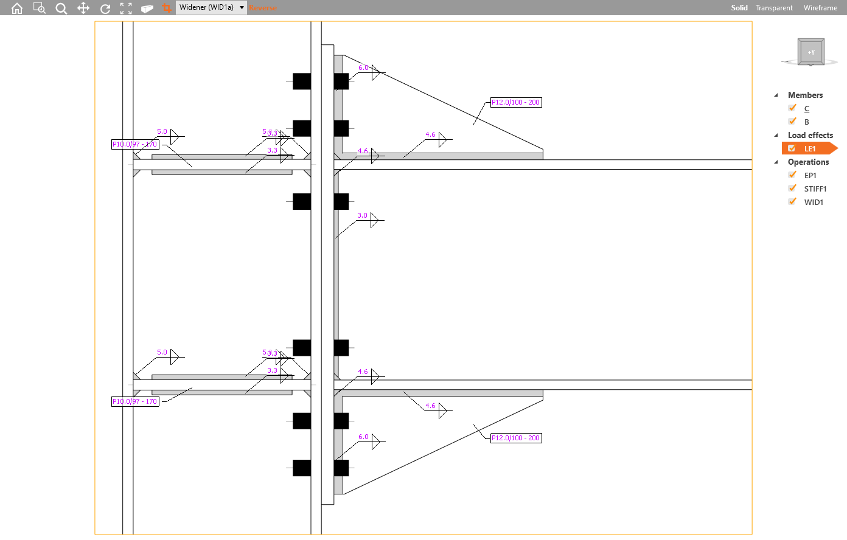Viewport: 847px width, 540px height.
Task: Click the rotate view icon
Action: click(x=105, y=8)
